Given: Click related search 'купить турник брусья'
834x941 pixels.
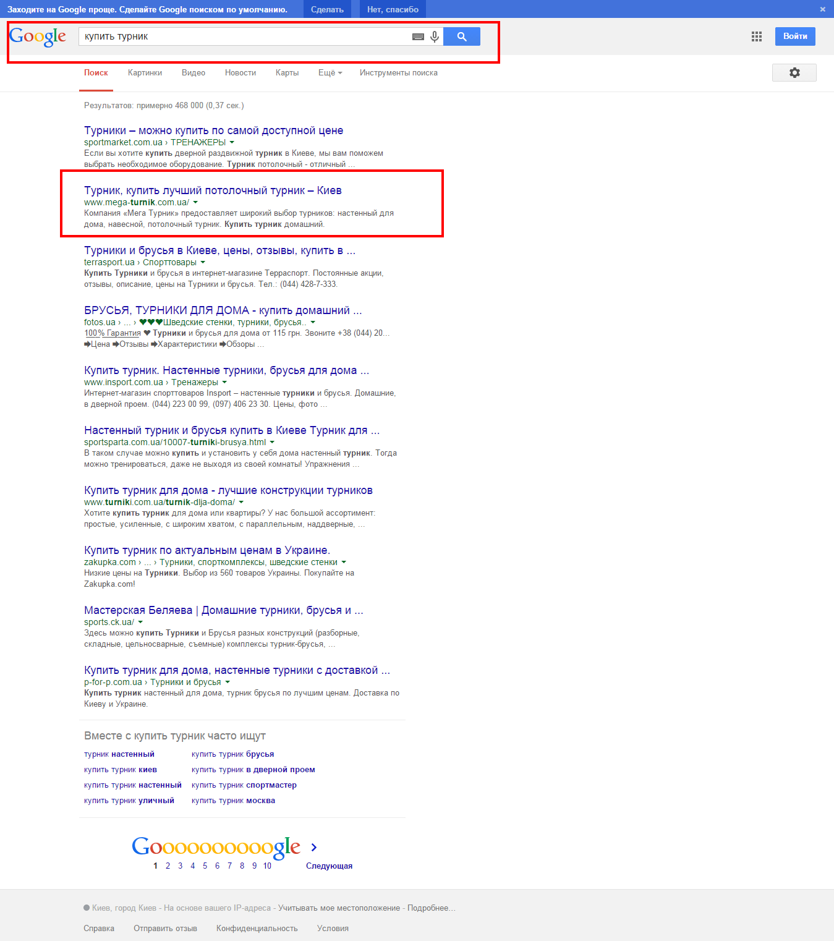Looking at the screenshot, I should [233, 754].
